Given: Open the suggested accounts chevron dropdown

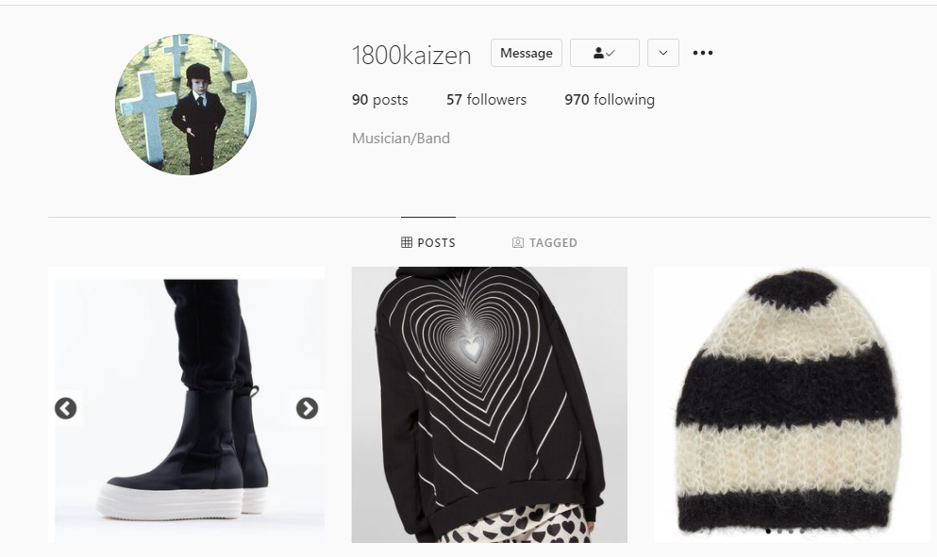Looking at the screenshot, I should coord(662,53).
